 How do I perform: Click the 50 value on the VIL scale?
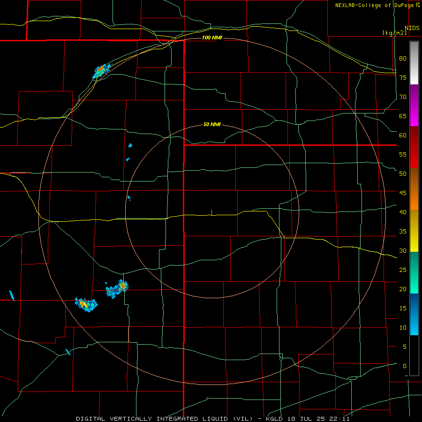[x=403, y=174]
